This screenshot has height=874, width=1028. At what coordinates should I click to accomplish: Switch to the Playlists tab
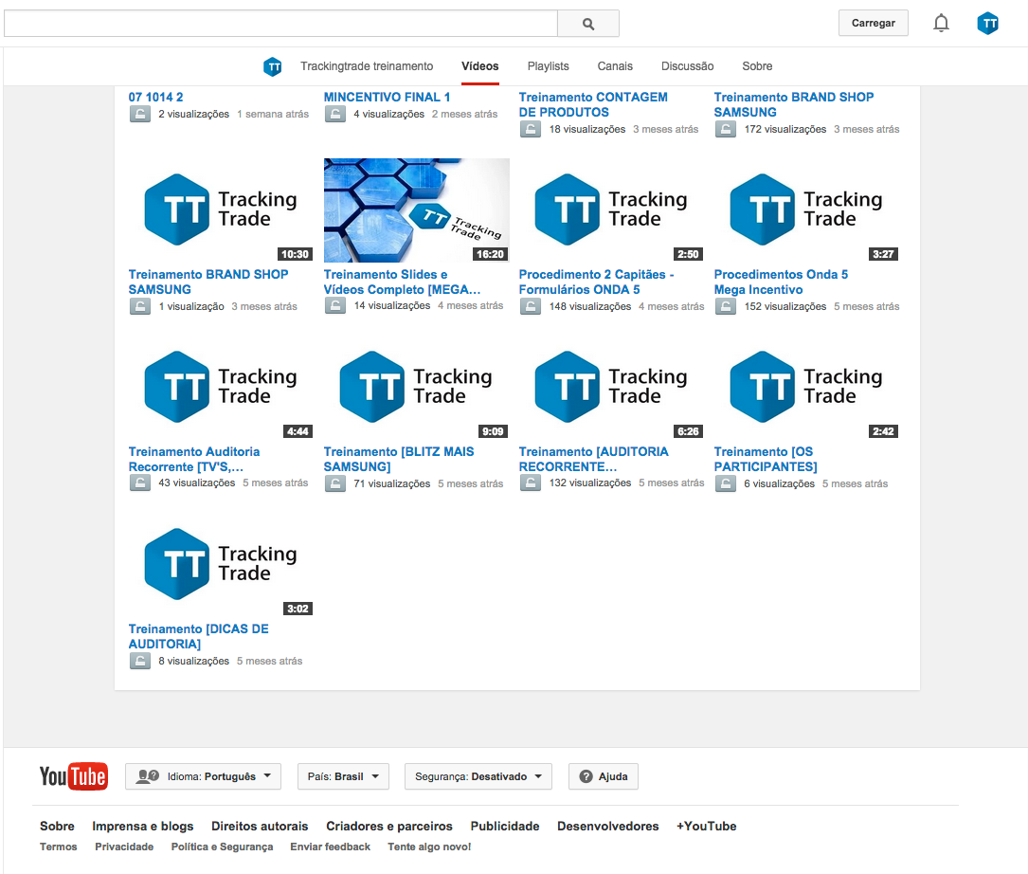pyautogui.click(x=548, y=66)
